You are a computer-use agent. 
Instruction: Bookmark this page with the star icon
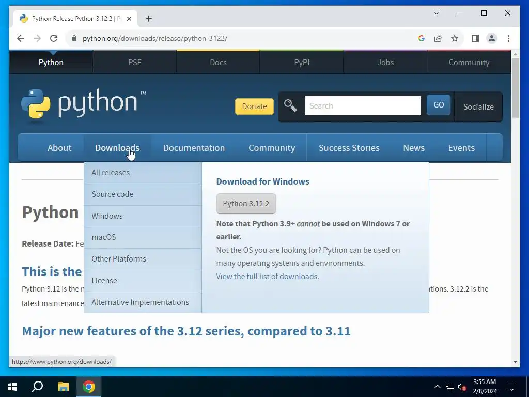point(455,38)
